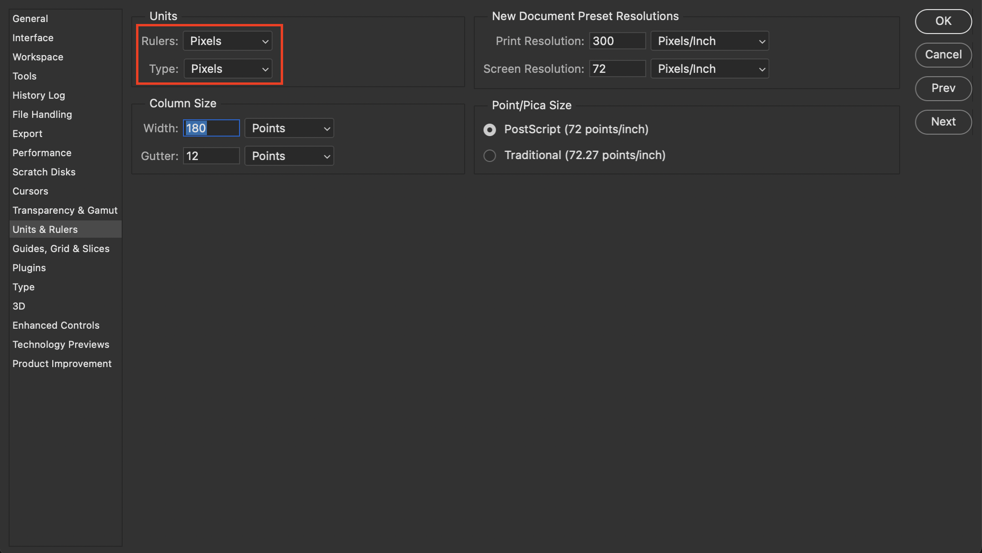
Task: Click the OK button
Action: pyautogui.click(x=943, y=22)
